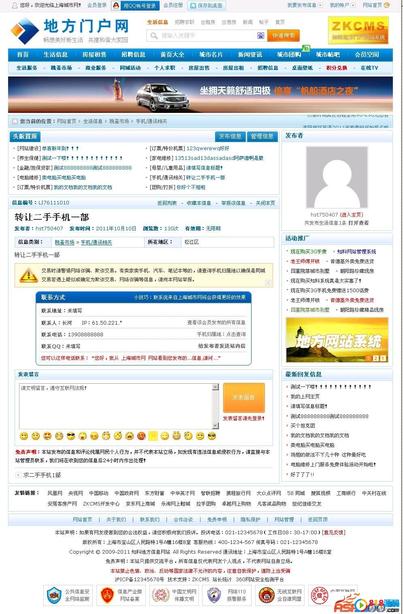Click the home icon beside 网站首页 in top bar

[x=387, y=5]
